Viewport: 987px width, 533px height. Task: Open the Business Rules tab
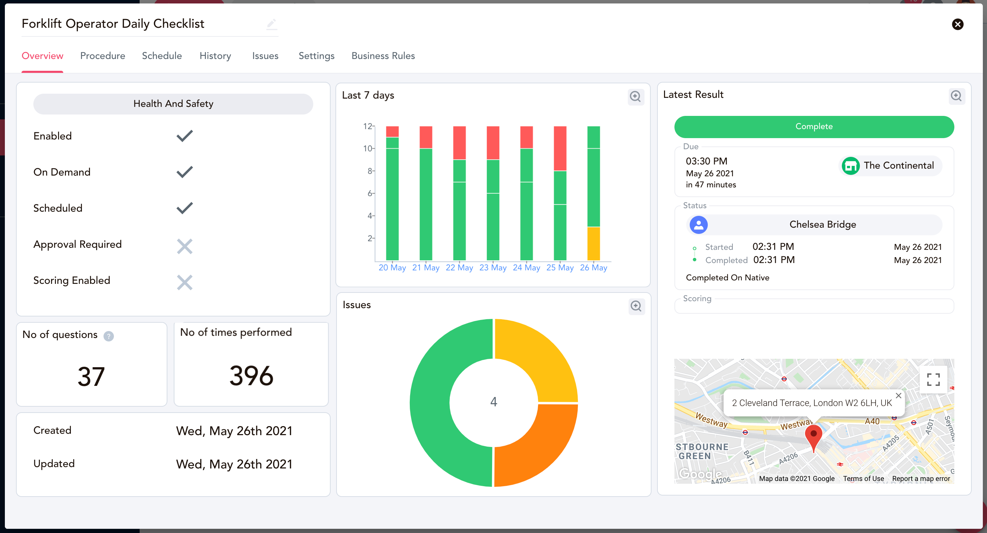click(x=383, y=56)
